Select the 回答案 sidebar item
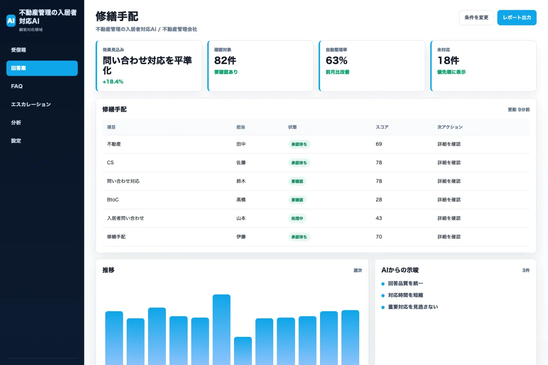Screen dimensions: 548x365 (42, 68)
